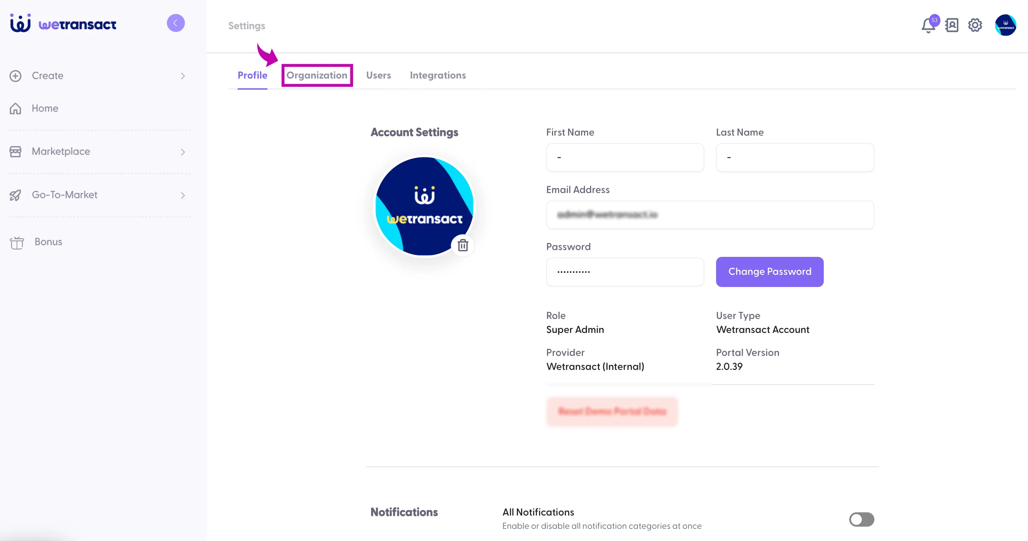Open the Integrations tab
This screenshot has width=1028, height=541.
tap(438, 75)
